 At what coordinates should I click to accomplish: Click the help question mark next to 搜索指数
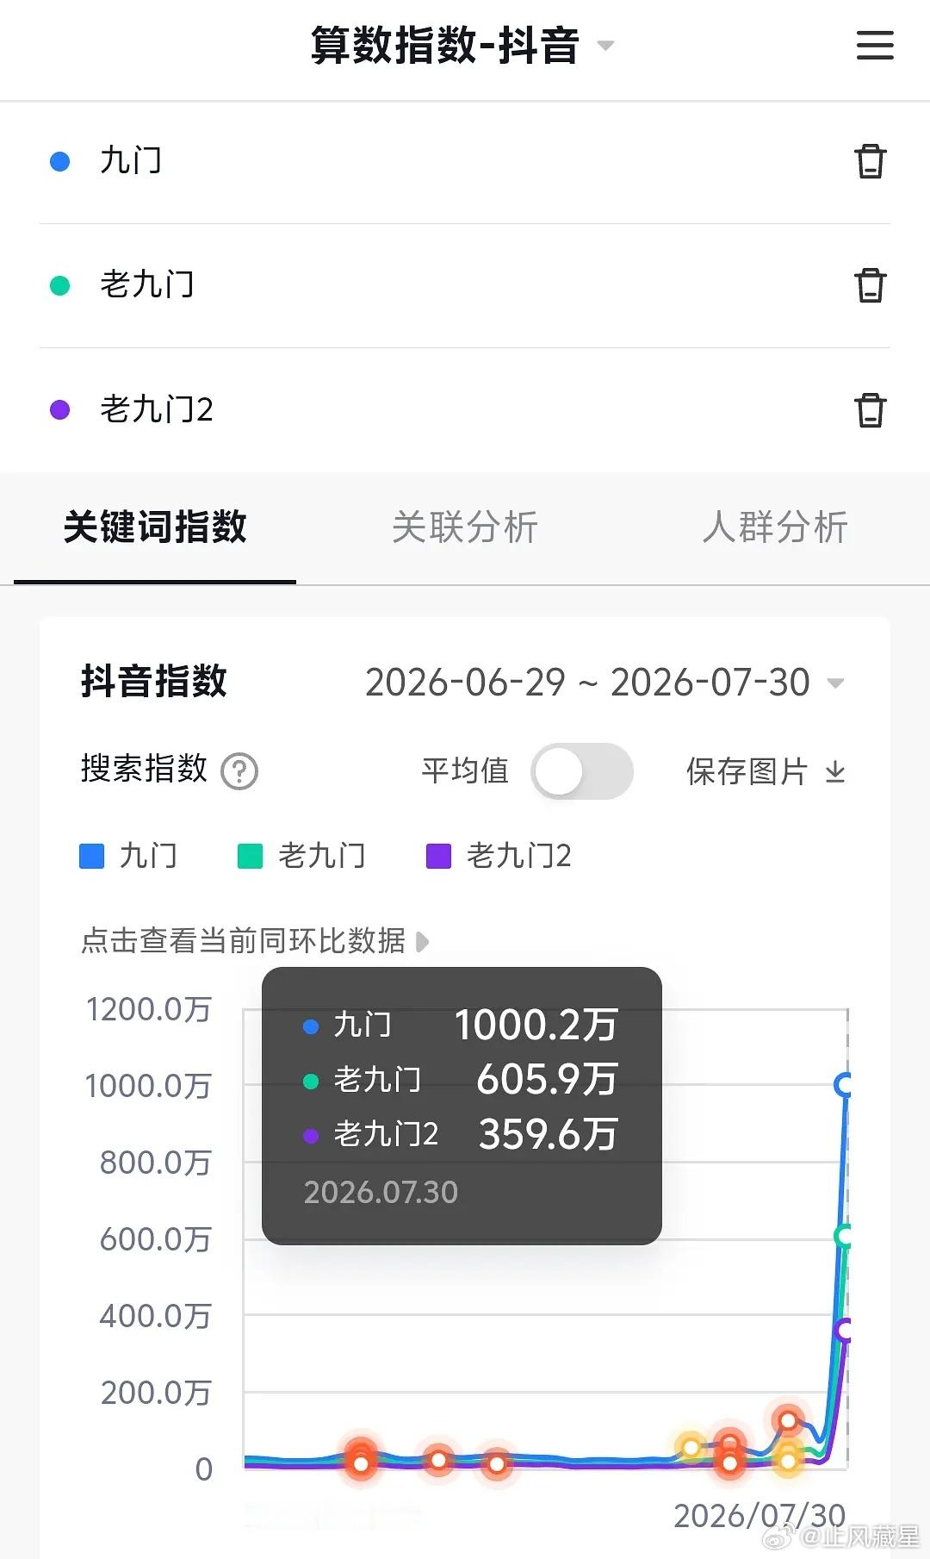(x=239, y=771)
